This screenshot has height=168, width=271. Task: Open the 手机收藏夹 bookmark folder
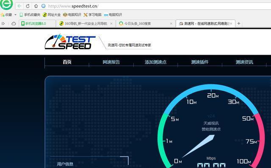30,15
